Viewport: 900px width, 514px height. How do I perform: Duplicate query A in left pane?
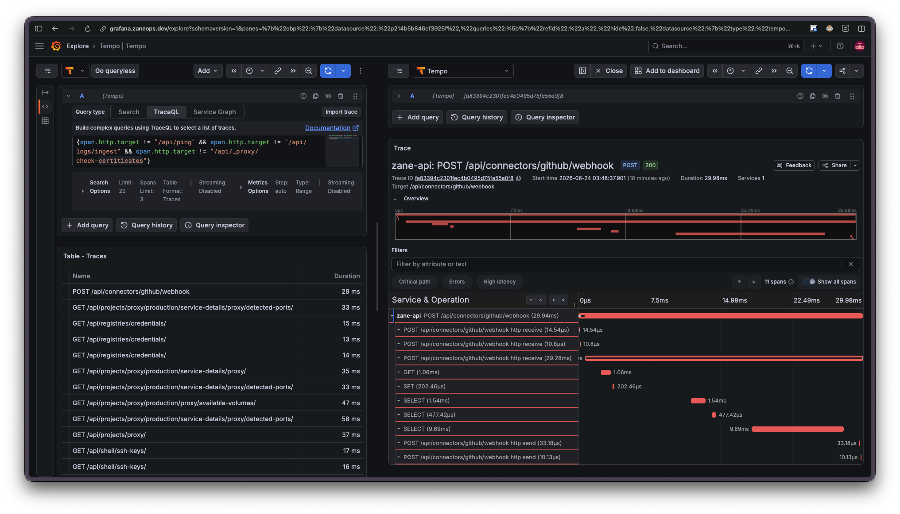tap(316, 96)
